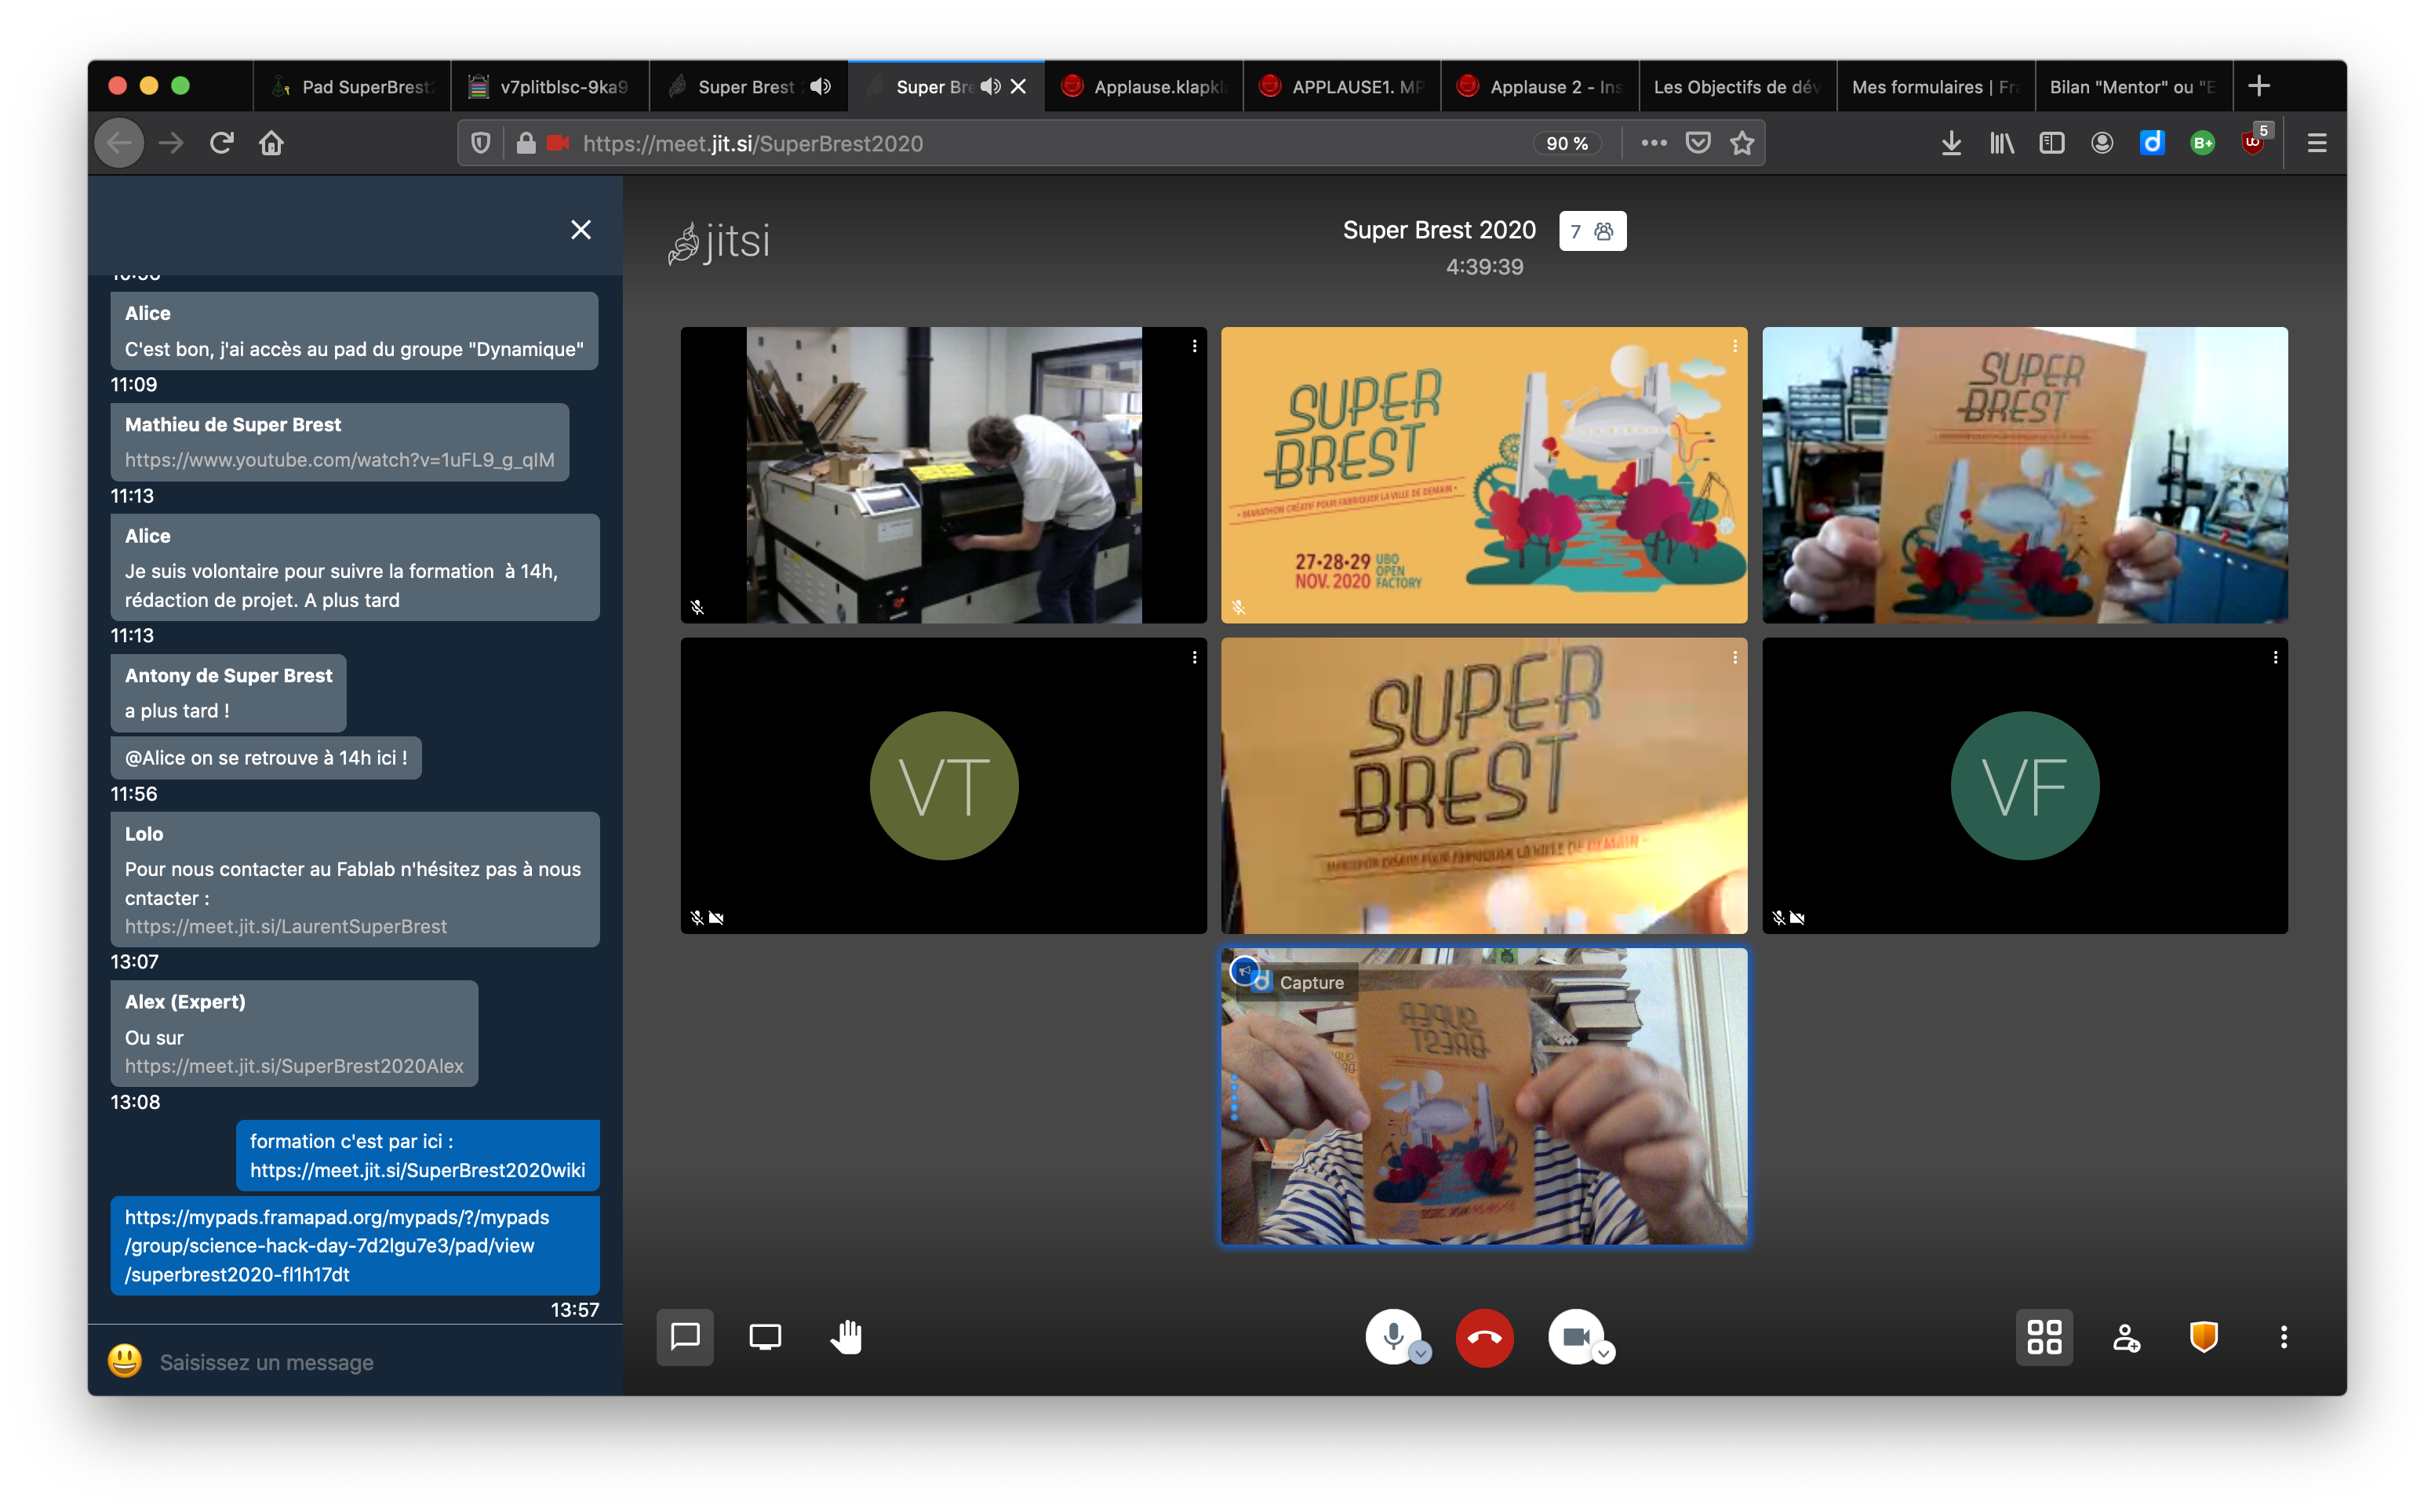Open camera sharing permission indicator
The width and height of the screenshot is (2435, 1512).
pos(558,143)
